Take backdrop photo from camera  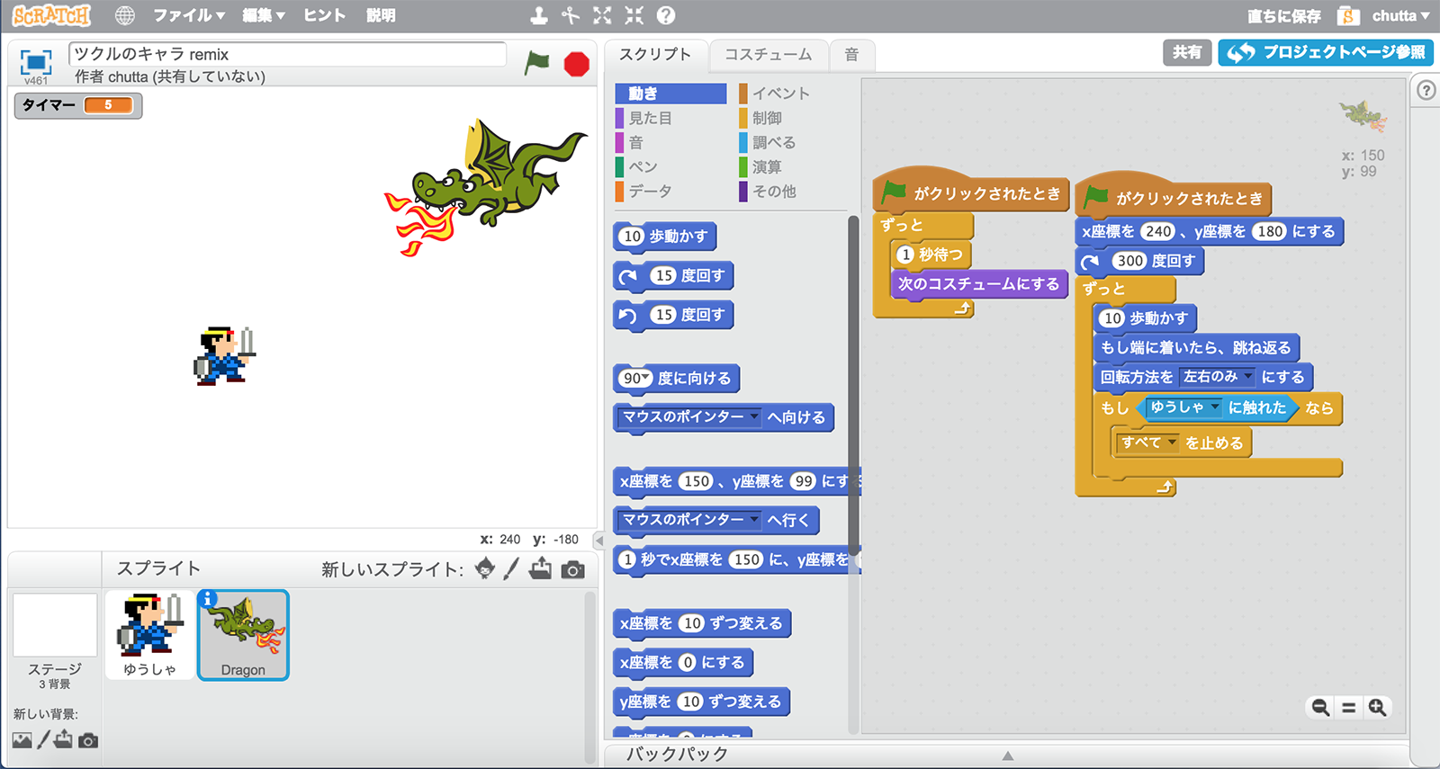tap(87, 740)
